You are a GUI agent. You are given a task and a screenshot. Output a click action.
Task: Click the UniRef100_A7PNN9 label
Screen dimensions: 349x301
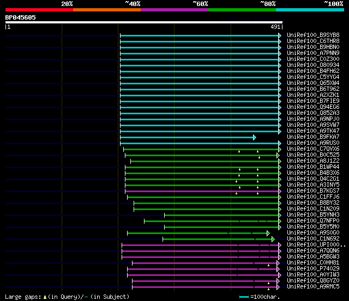(313, 53)
